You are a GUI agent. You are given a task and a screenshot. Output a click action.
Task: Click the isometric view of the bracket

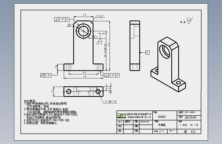click(168, 64)
